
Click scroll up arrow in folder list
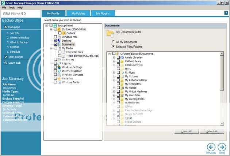(x=222, y=54)
